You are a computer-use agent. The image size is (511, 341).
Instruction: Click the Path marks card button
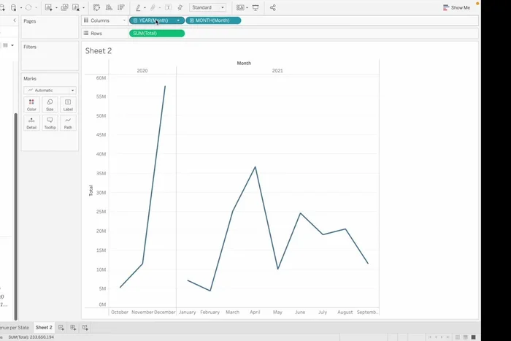pyautogui.click(x=68, y=123)
